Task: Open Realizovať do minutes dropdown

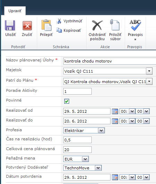Action: pyautogui.click(x=146, y=121)
